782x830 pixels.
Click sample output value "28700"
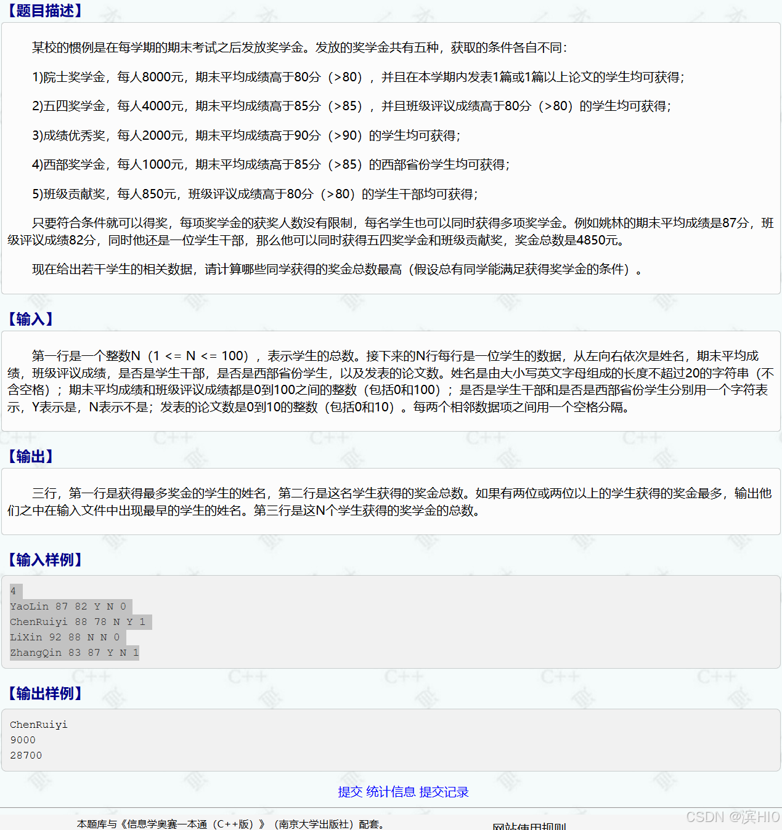tap(26, 755)
